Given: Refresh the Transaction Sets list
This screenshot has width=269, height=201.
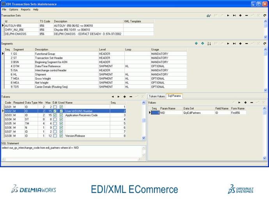Looking at the screenshot, I should 265,16.
